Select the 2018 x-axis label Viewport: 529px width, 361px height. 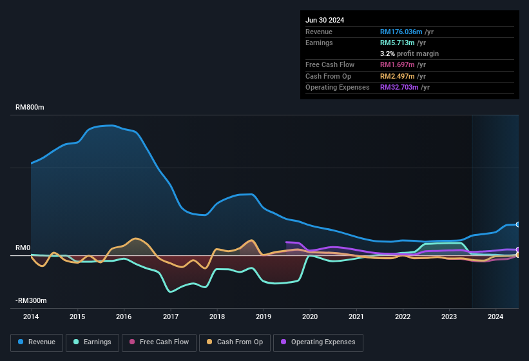(x=217, y=317)
